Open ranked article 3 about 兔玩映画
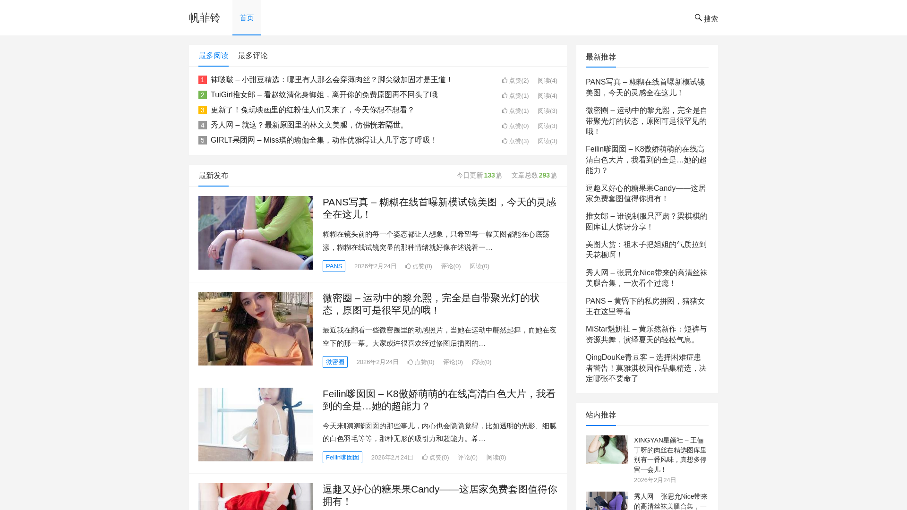 point(312,110)
